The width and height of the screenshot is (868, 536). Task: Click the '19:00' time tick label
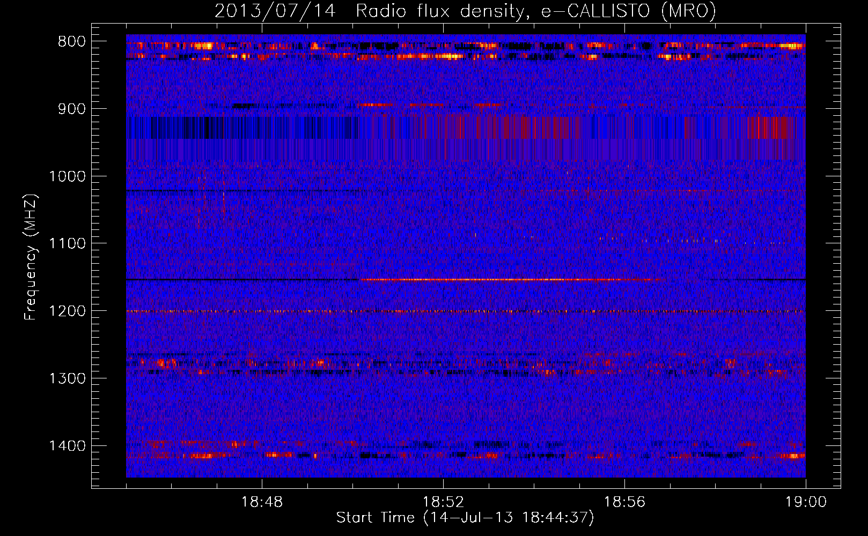[806, 502]
